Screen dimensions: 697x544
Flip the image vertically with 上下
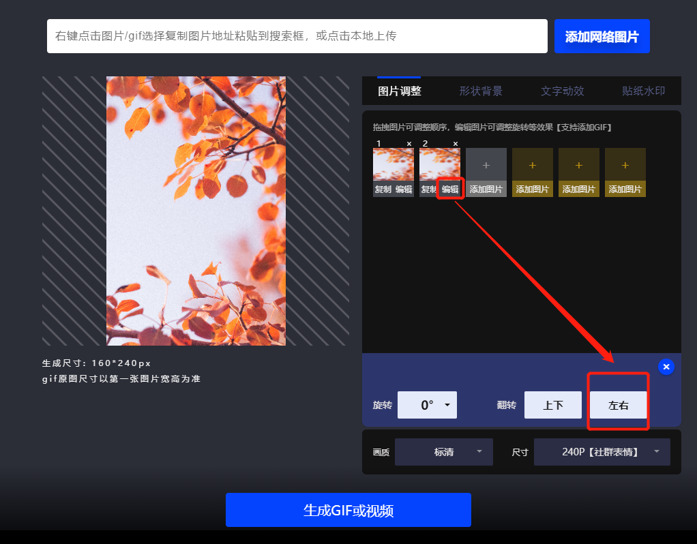(552, 404)
